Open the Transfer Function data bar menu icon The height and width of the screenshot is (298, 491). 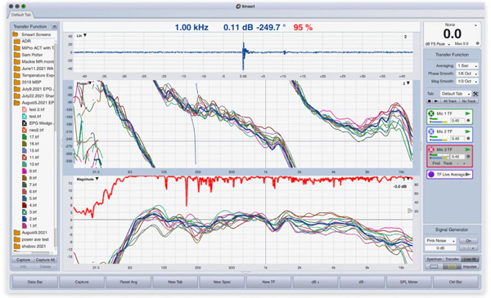[55, 26]
